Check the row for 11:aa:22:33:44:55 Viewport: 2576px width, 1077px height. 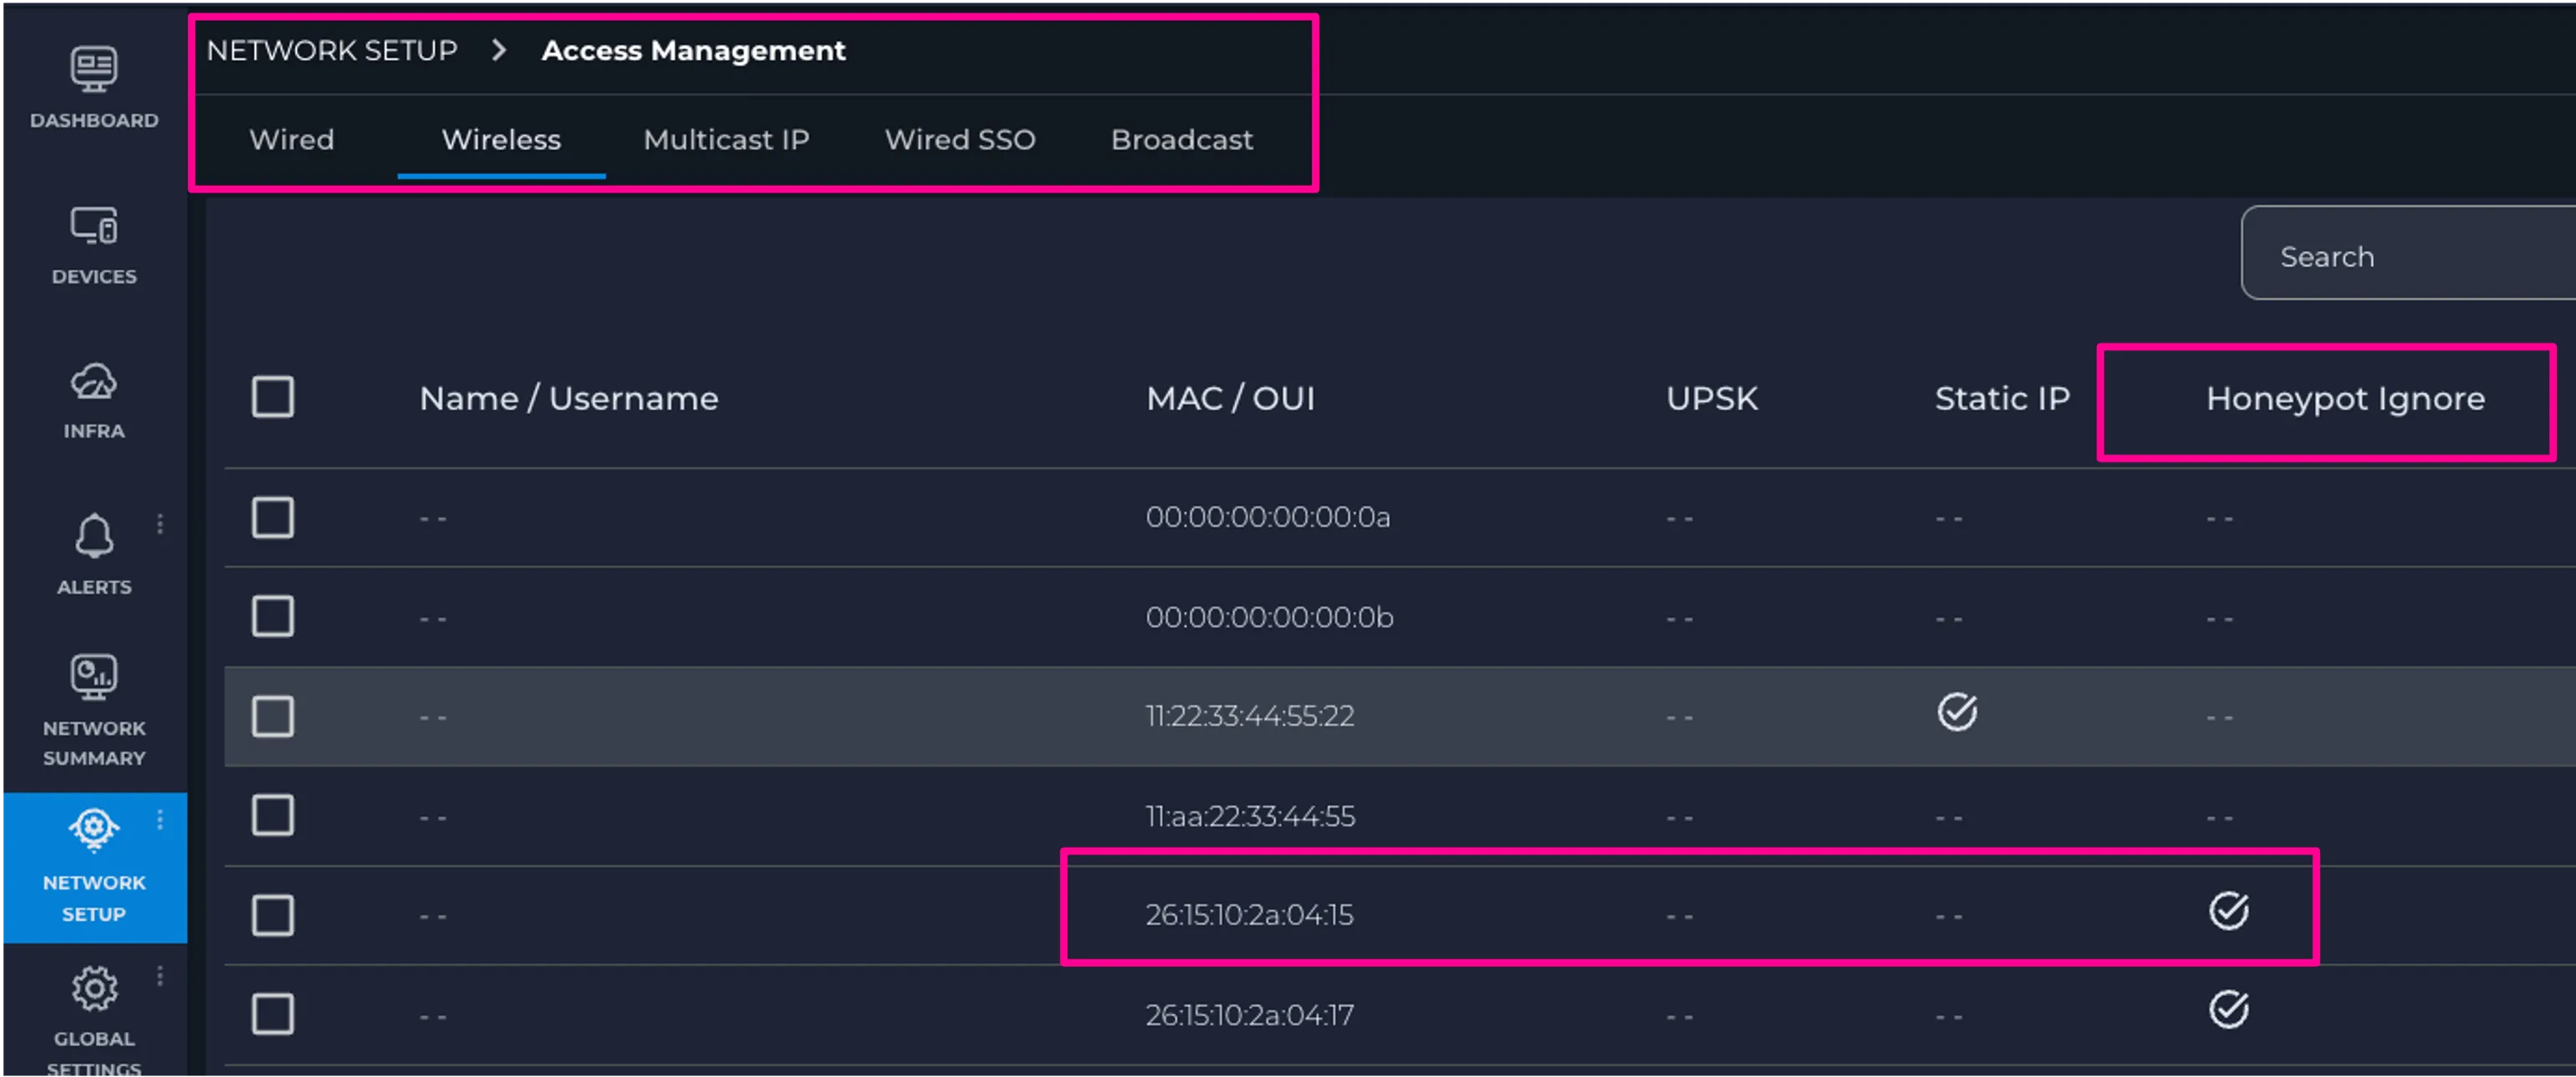coord(273,816)
